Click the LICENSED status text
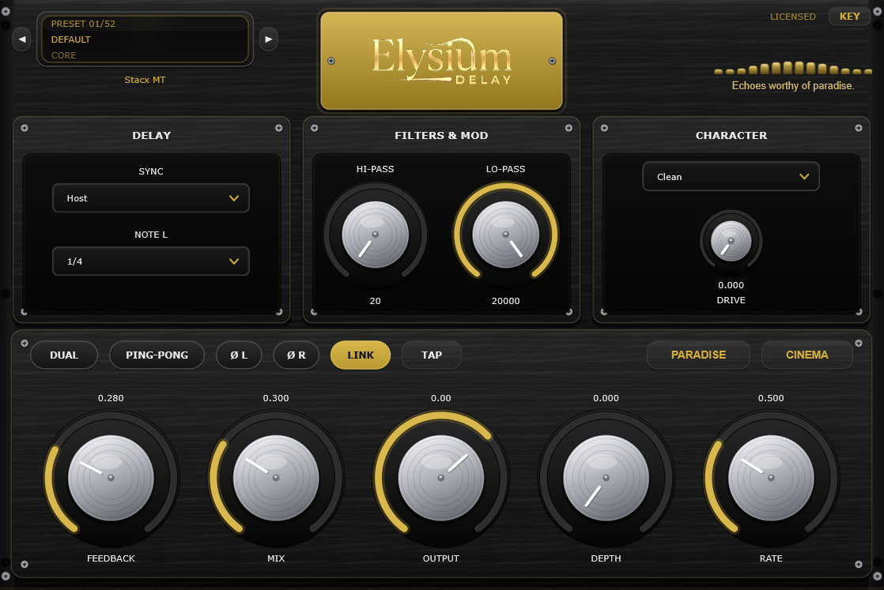884x590 pixels. coord(792,17)
